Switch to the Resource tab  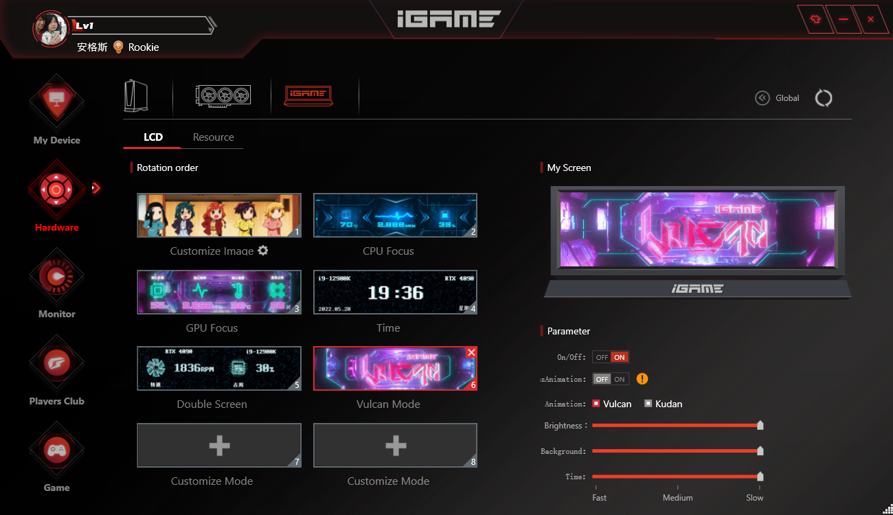[x=213, y=137]
